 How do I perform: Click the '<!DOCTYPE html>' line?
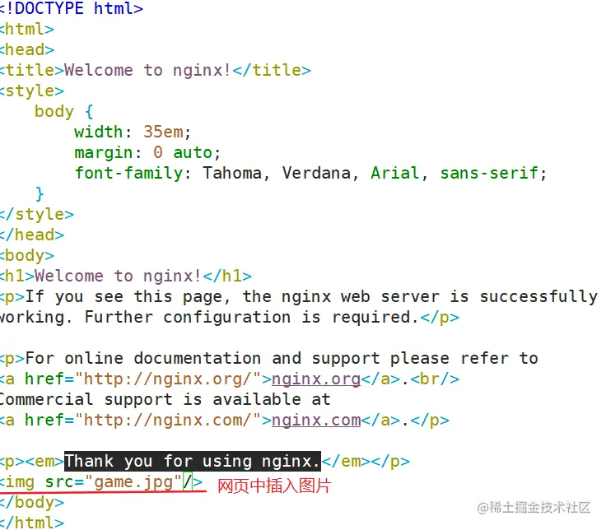[72, 8]
